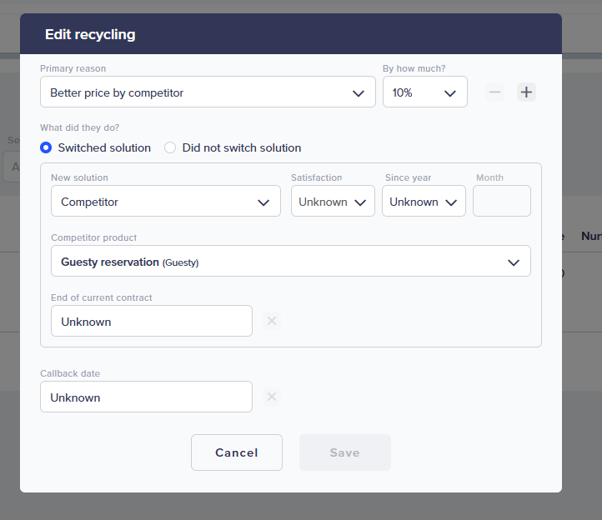Screen dimensions: 602x520
Task: Click the By how much? label
Action: 414,68
